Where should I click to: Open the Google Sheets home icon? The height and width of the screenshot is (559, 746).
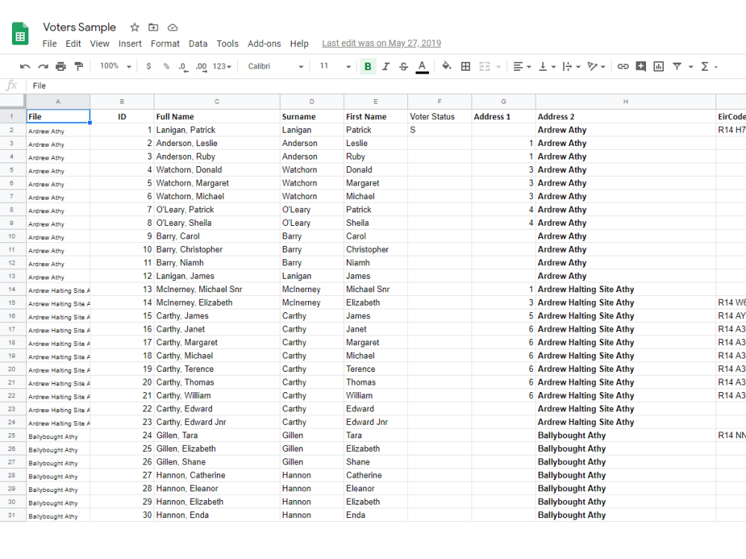pos(20,34)
